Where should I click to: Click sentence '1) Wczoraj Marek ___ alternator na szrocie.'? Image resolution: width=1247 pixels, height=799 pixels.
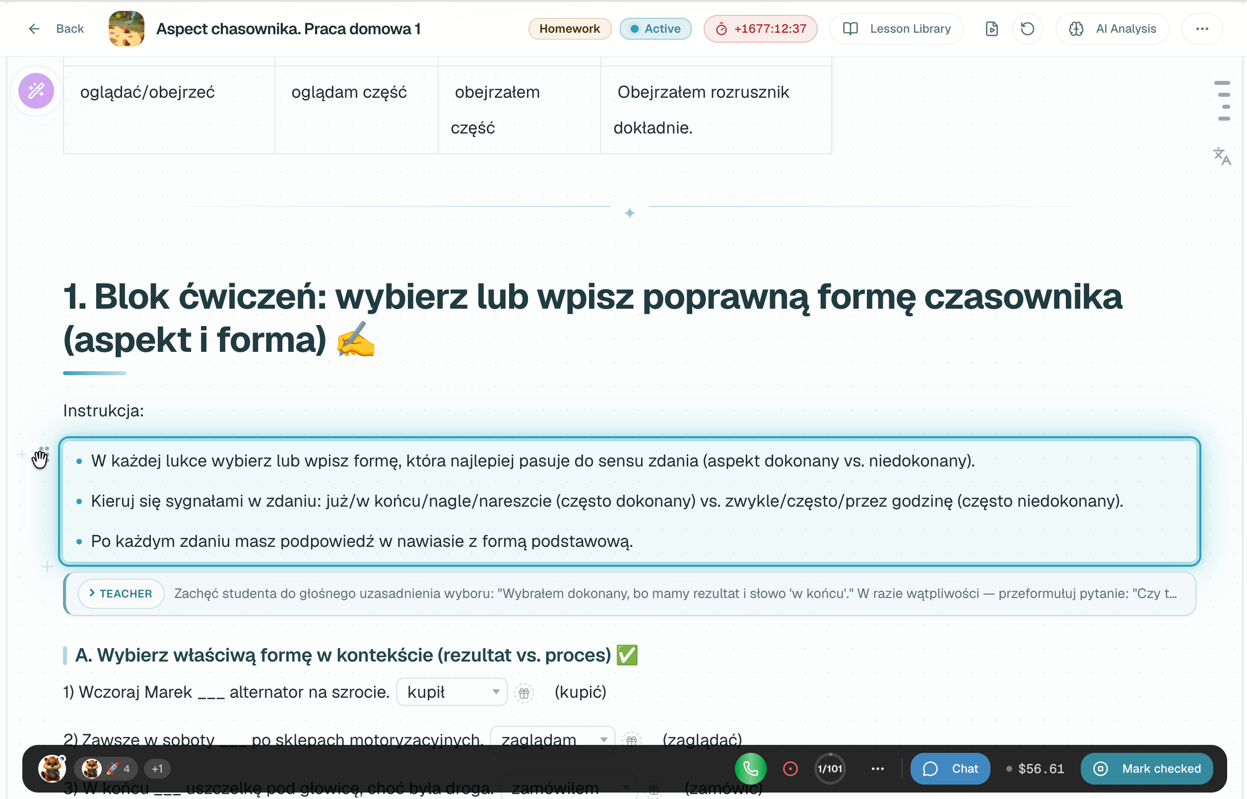pos(227,692)
